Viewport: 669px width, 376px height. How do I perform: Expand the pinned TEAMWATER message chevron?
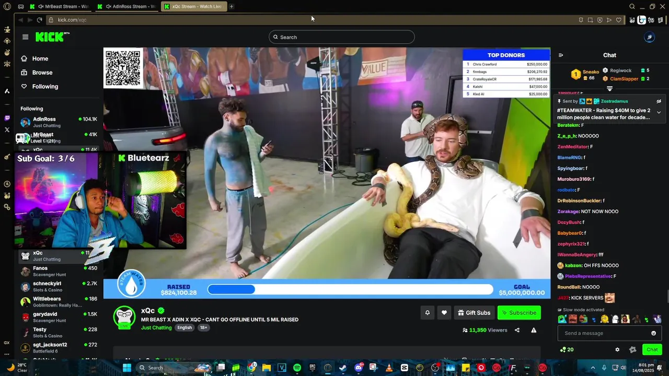click(x=659, y=112)
